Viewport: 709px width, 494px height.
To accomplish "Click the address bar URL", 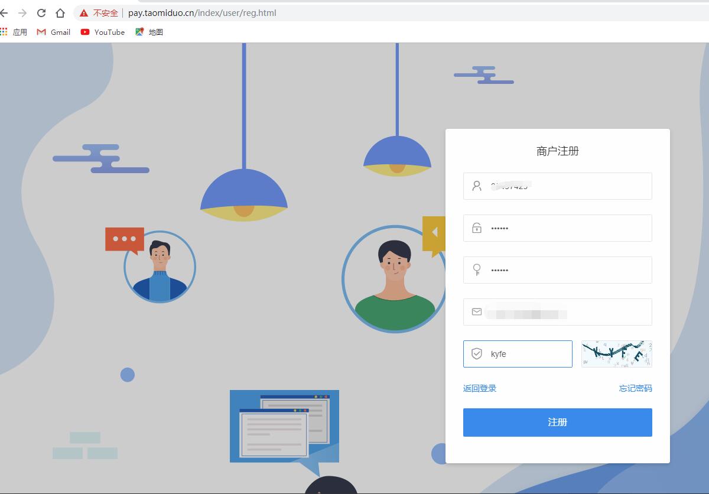I will point(202,13).
